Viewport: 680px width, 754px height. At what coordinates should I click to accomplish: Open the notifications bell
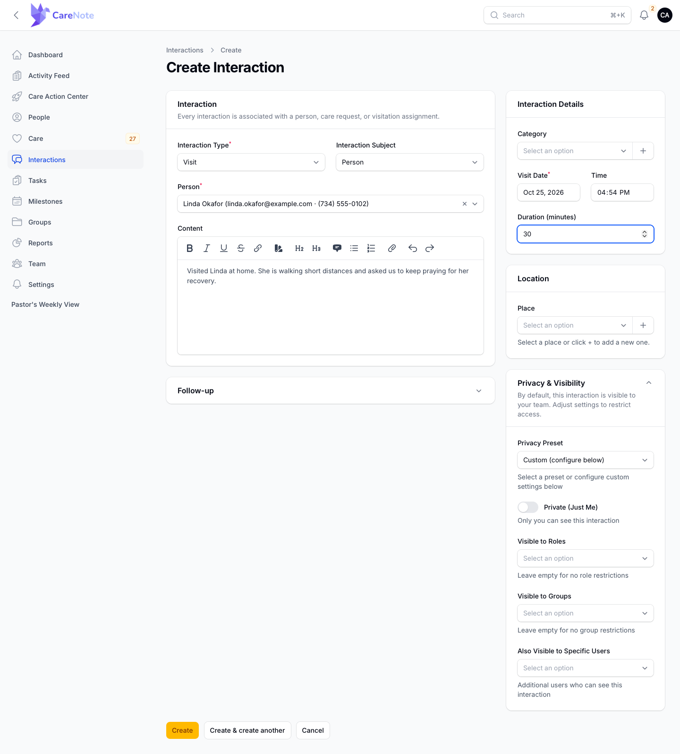(644, 15)
